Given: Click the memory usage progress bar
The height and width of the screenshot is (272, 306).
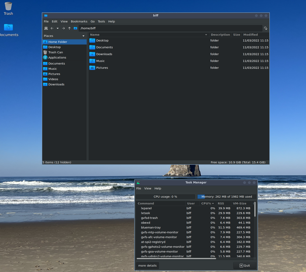Looking at the screenshot, I should point(227,197).
